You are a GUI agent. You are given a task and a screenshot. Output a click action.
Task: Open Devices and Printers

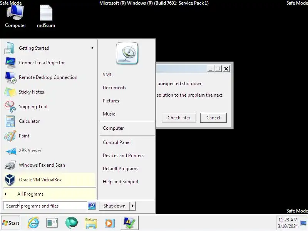pyautogui.click(x=123, y=156)
